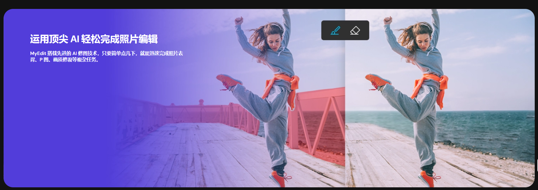The height and width of the screenshot is (190, 538).
Task: Click the raised orange sneaker in left photo
Action: (x=228, y=80)
